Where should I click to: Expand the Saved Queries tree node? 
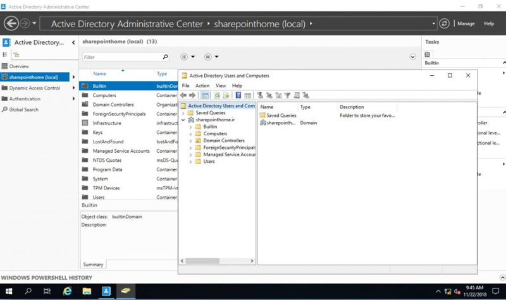click(183, 113)
